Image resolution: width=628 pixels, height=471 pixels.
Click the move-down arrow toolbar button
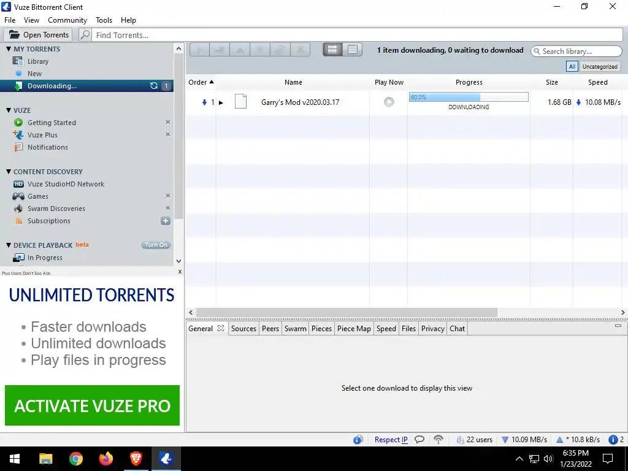259,50
